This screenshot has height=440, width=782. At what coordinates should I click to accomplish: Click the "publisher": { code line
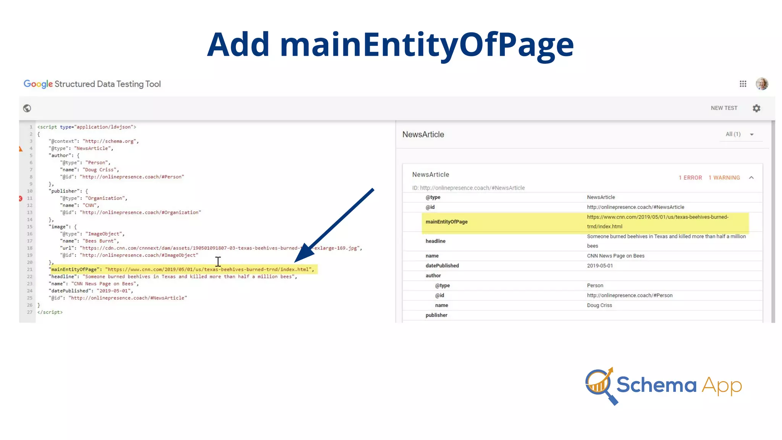pyautogui.click(x=68, y=191)
